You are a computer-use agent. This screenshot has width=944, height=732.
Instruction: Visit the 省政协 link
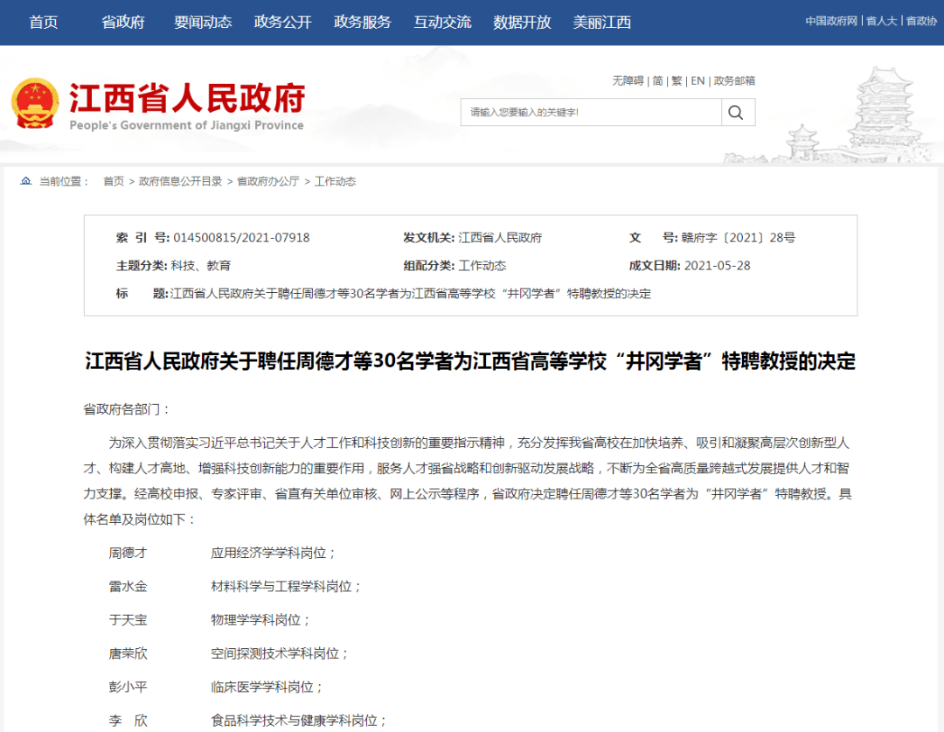[921, 21]
